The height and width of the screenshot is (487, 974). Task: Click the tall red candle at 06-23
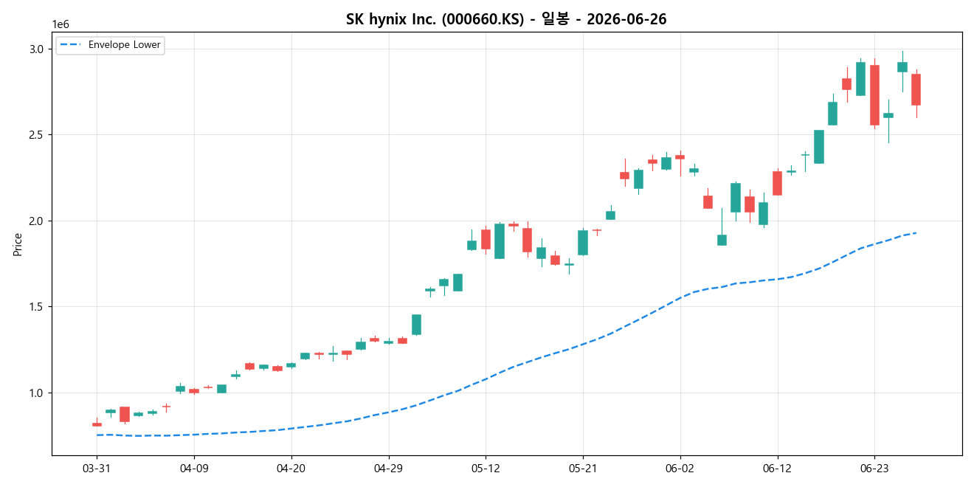point(874,95)
